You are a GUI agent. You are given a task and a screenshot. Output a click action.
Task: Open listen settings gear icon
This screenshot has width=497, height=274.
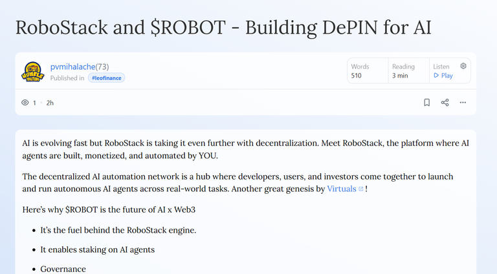pyautogui.click(x=463, y=66)
